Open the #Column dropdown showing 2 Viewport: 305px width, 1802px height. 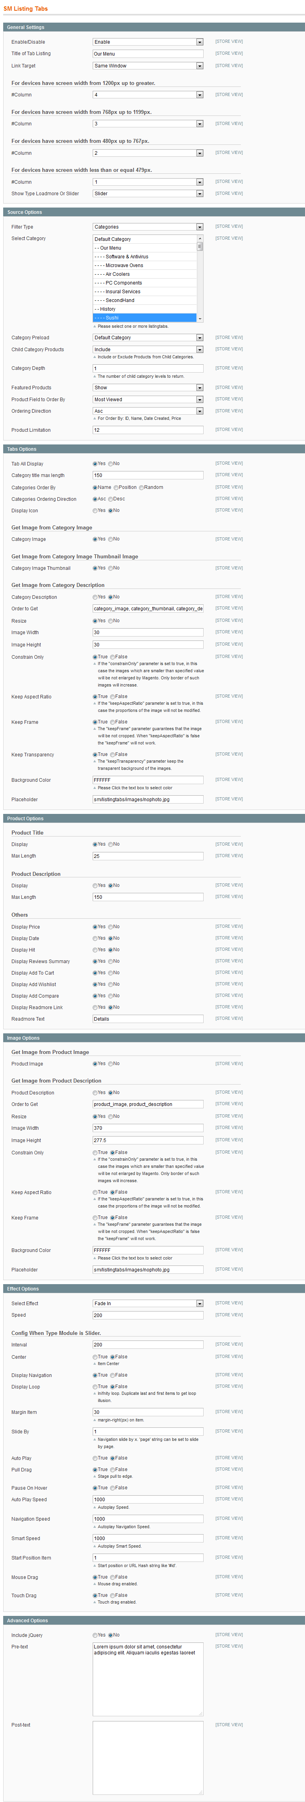point(148,153)
